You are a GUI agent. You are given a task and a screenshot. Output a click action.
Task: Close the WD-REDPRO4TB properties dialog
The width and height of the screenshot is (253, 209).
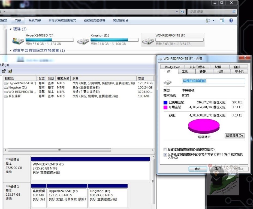click(245, 57)
